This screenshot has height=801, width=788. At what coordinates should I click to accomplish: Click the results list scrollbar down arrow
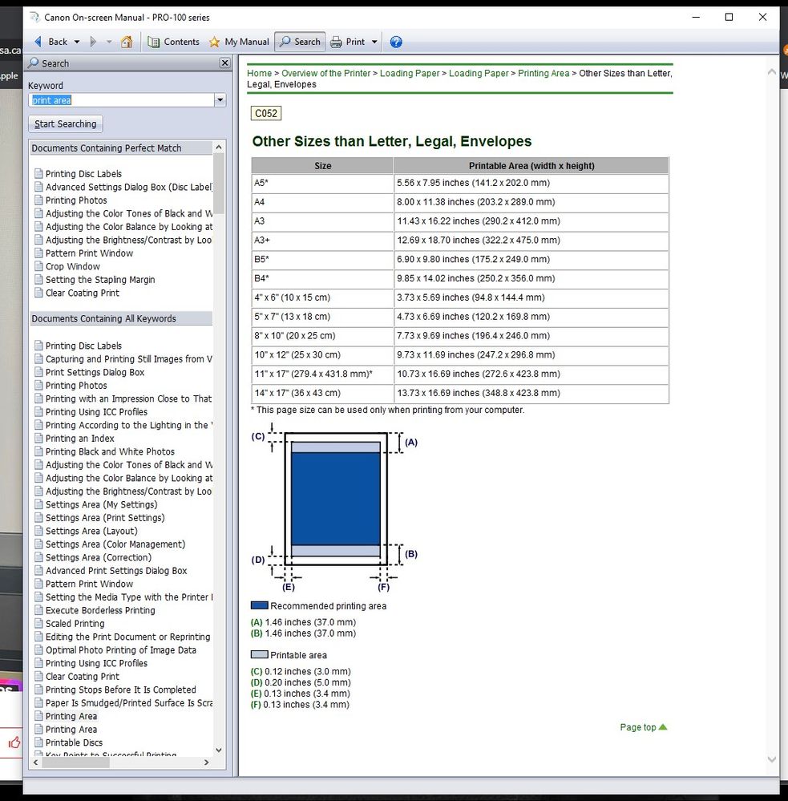pyautogui.click(x=218, y=750)
